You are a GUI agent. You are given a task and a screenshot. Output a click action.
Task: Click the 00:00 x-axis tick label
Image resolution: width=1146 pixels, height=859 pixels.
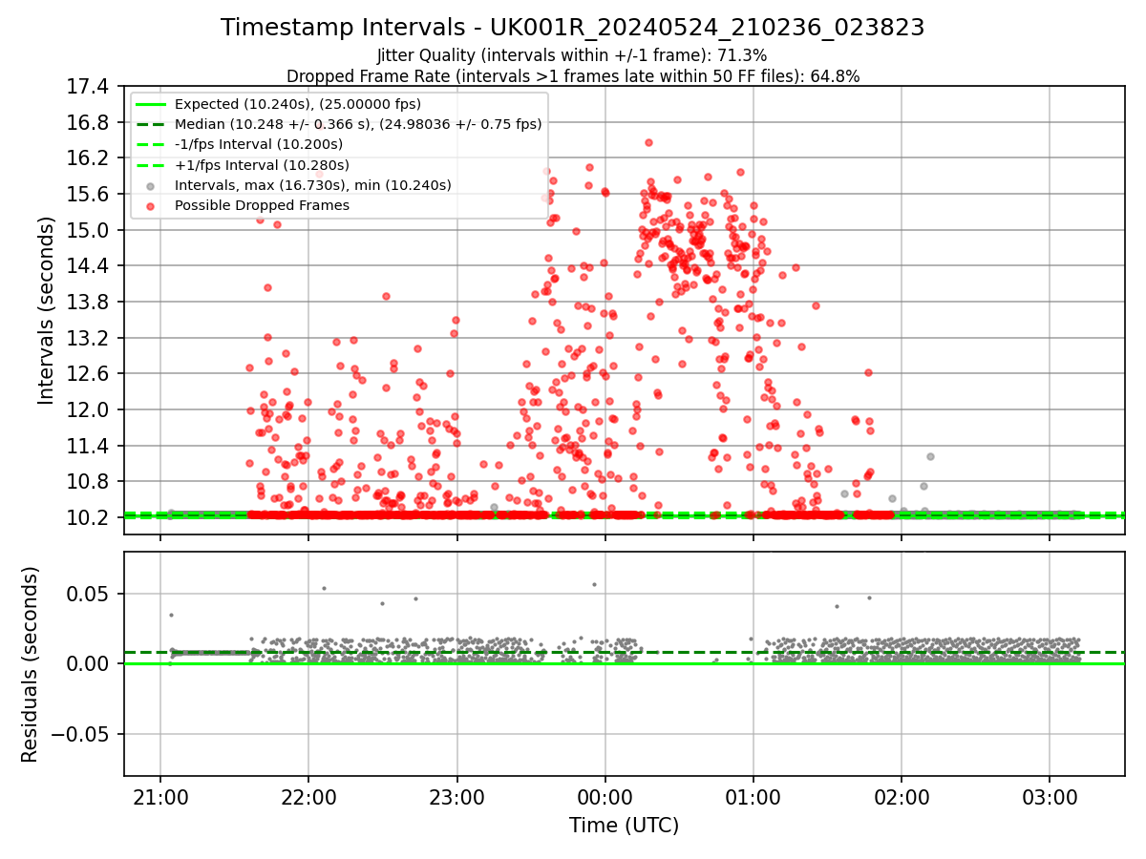click(605, 796)
